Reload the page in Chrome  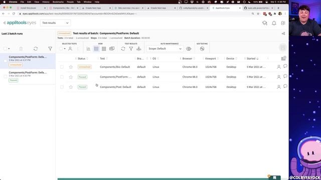click(x=14, y=13)
